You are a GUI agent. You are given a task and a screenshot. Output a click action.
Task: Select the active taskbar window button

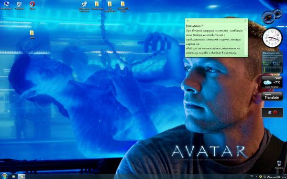[22, 177]
